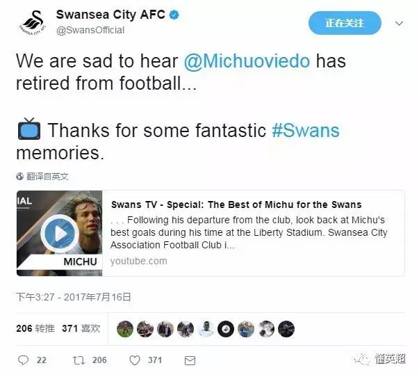This screenshot has height=377, width=419.
Task: Click the envelope direct message icon
Action: tap(190, 361)
